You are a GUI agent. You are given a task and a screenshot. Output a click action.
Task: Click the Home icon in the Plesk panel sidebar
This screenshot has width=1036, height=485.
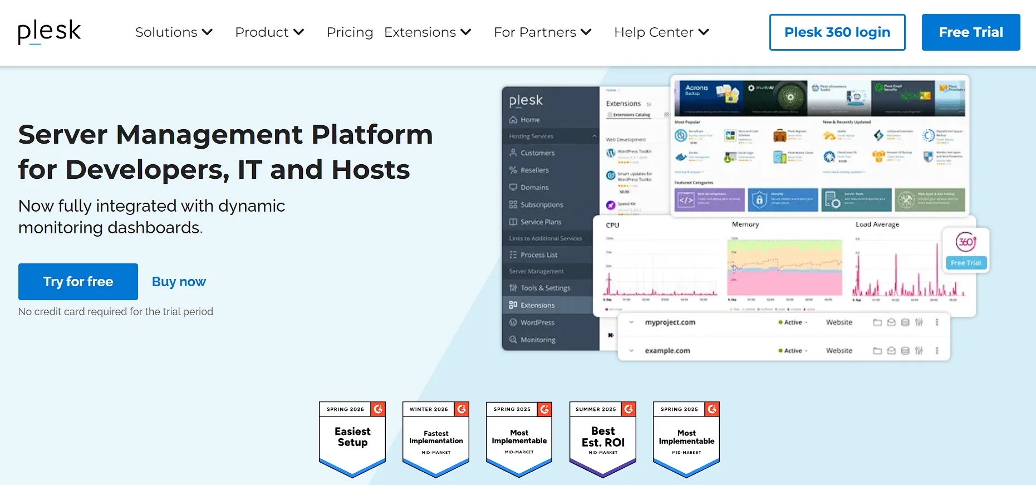point(513,120)
